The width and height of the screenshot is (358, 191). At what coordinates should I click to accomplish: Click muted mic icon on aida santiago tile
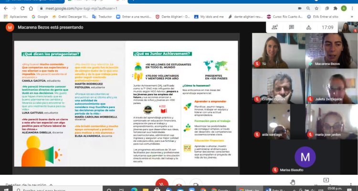click(x=257, y=135)
